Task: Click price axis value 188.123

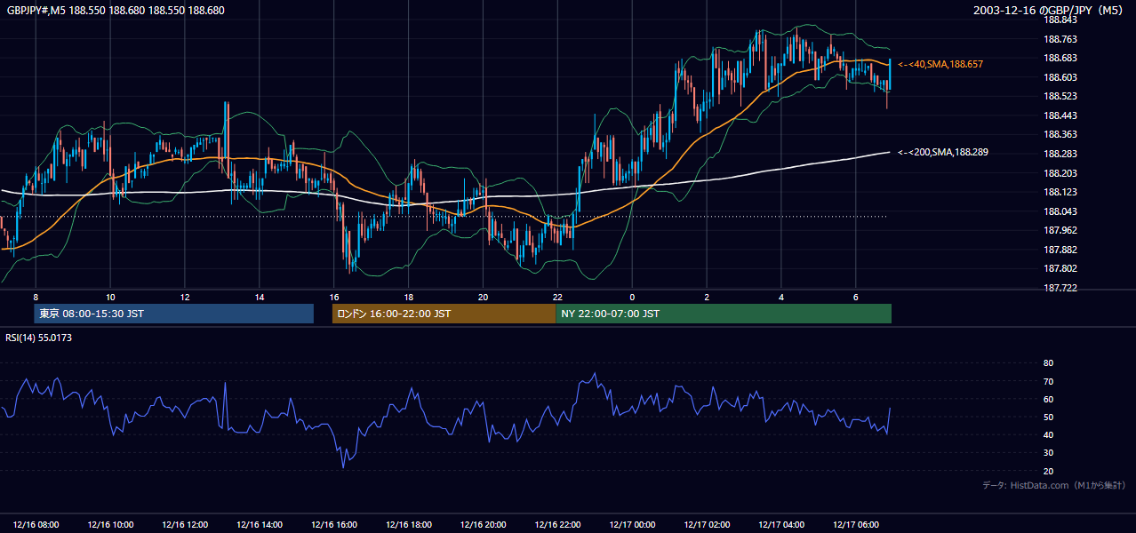Action: [1060, 192]
